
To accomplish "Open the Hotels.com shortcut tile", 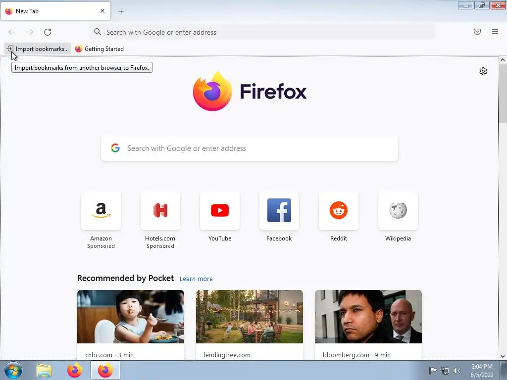I will tap(160, 211).
